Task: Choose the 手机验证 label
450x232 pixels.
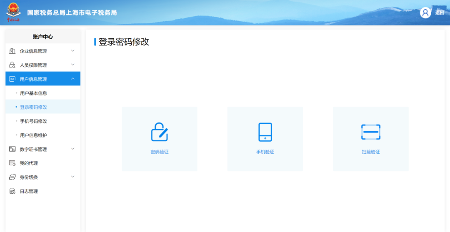Action: (265, 152)
